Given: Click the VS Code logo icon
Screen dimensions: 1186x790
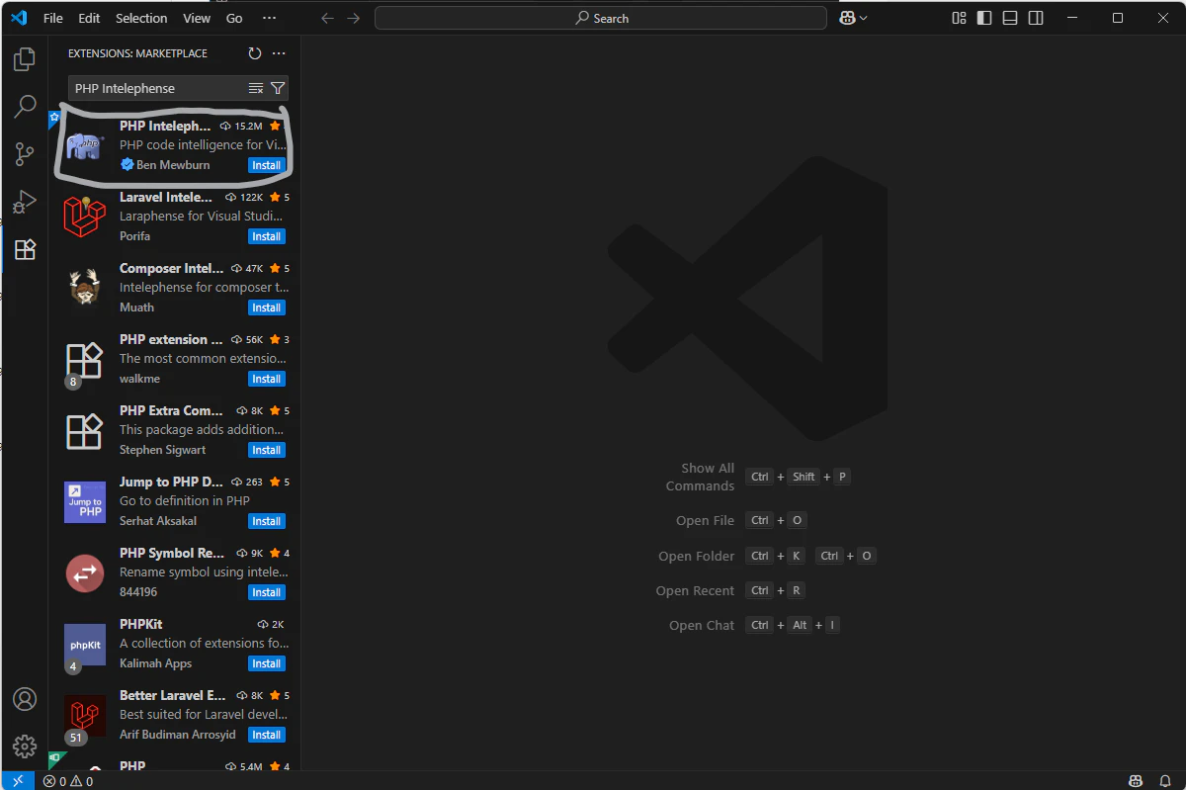Looking at the screenshot, I should pos(19,18).
